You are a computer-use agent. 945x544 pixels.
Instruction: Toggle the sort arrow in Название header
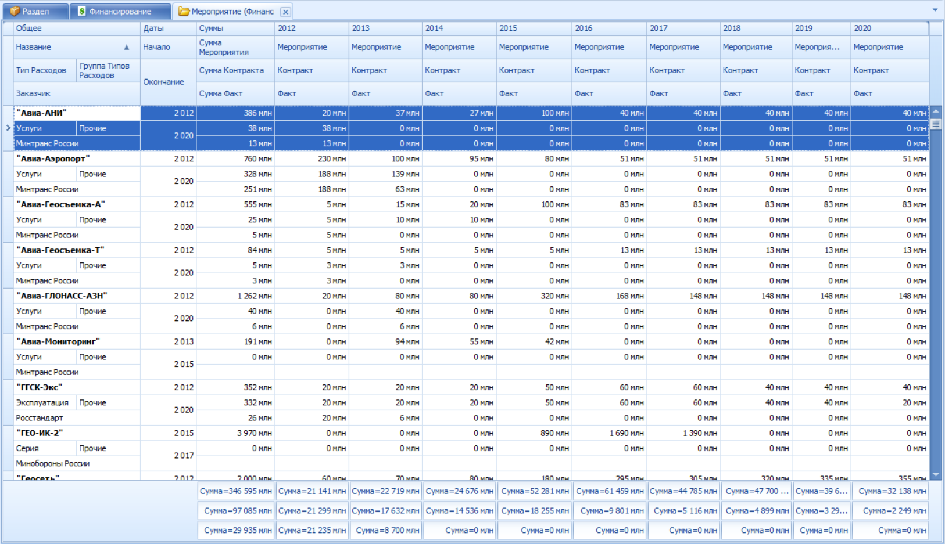click(127, 47)
